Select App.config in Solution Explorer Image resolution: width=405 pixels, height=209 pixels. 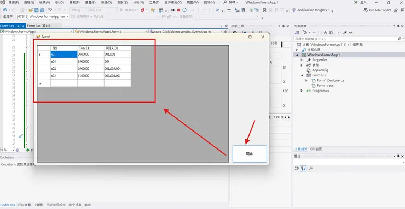320,70
